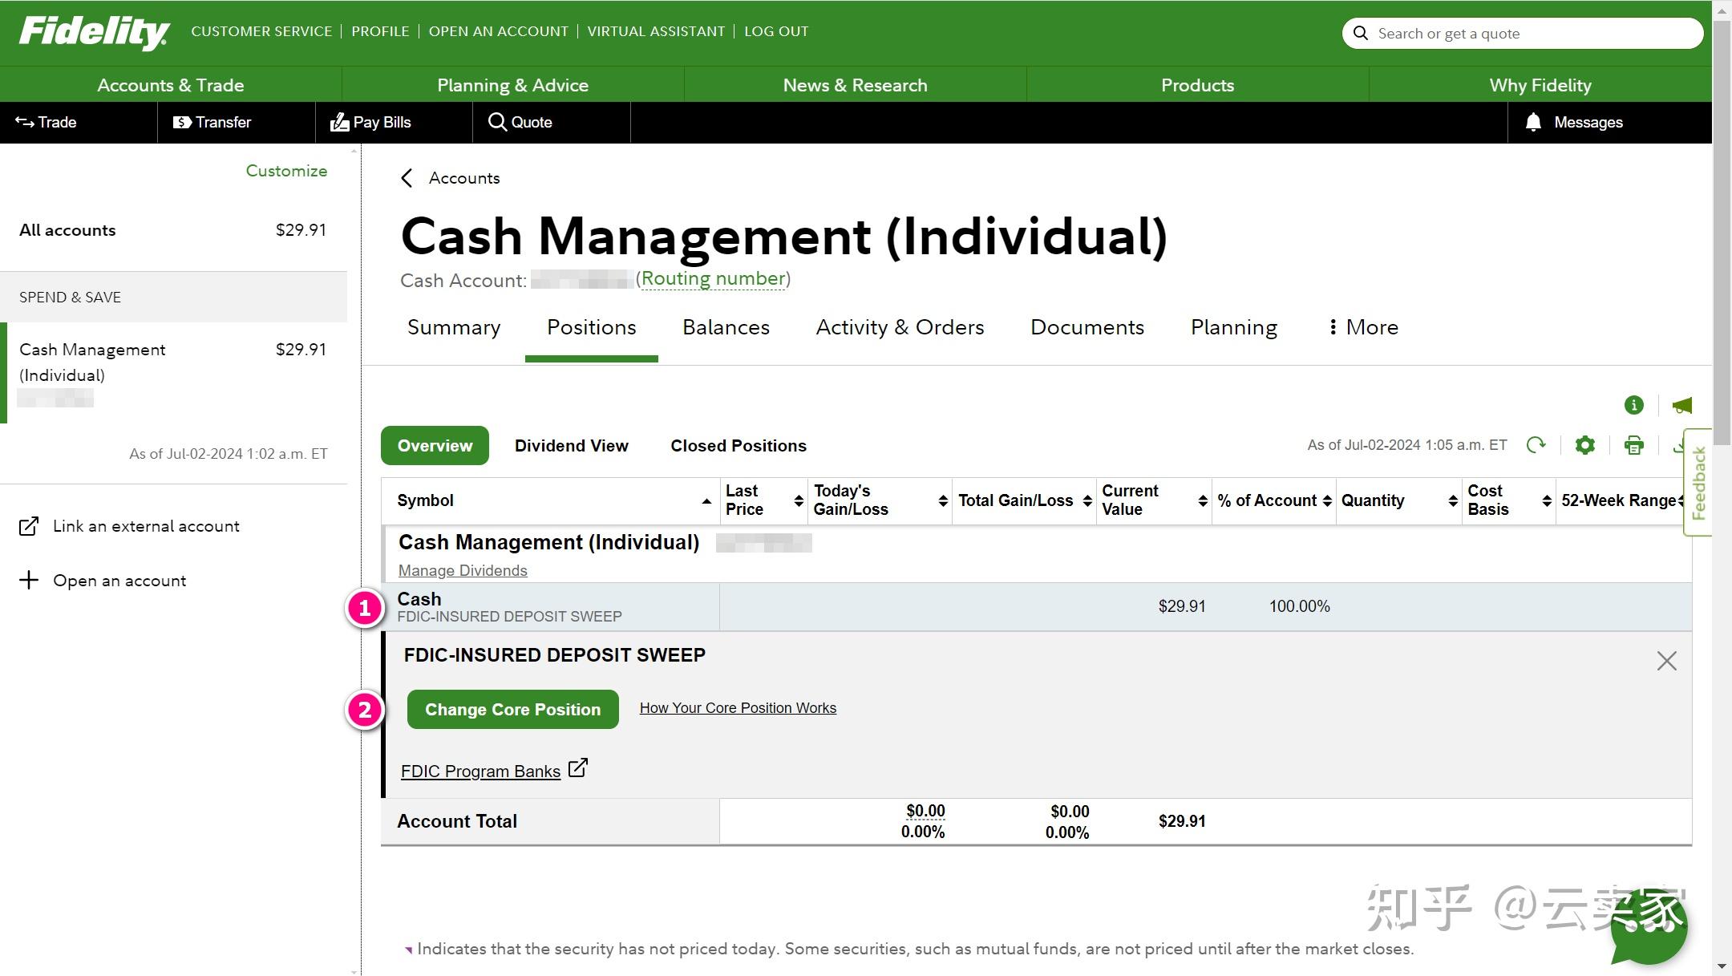This screenshot has width=1732, height=976.
Task: Click the Change Core Position button
Action: 512,710
